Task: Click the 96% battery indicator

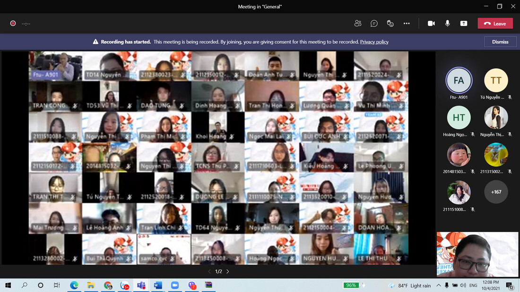Action: pyautogui.click(x=351, y=285)
